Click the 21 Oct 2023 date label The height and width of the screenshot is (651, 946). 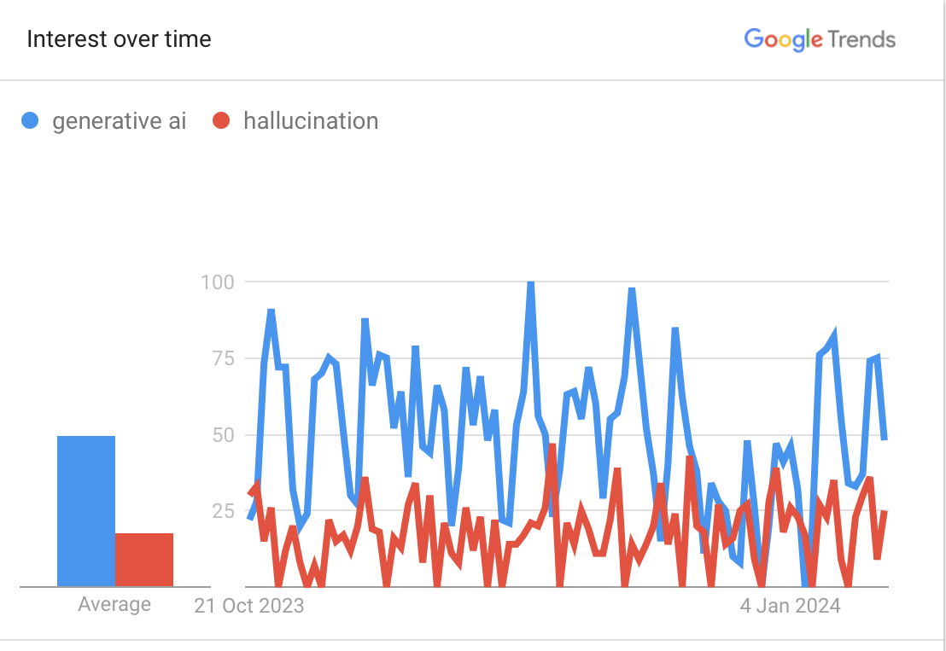coord(248,607)
